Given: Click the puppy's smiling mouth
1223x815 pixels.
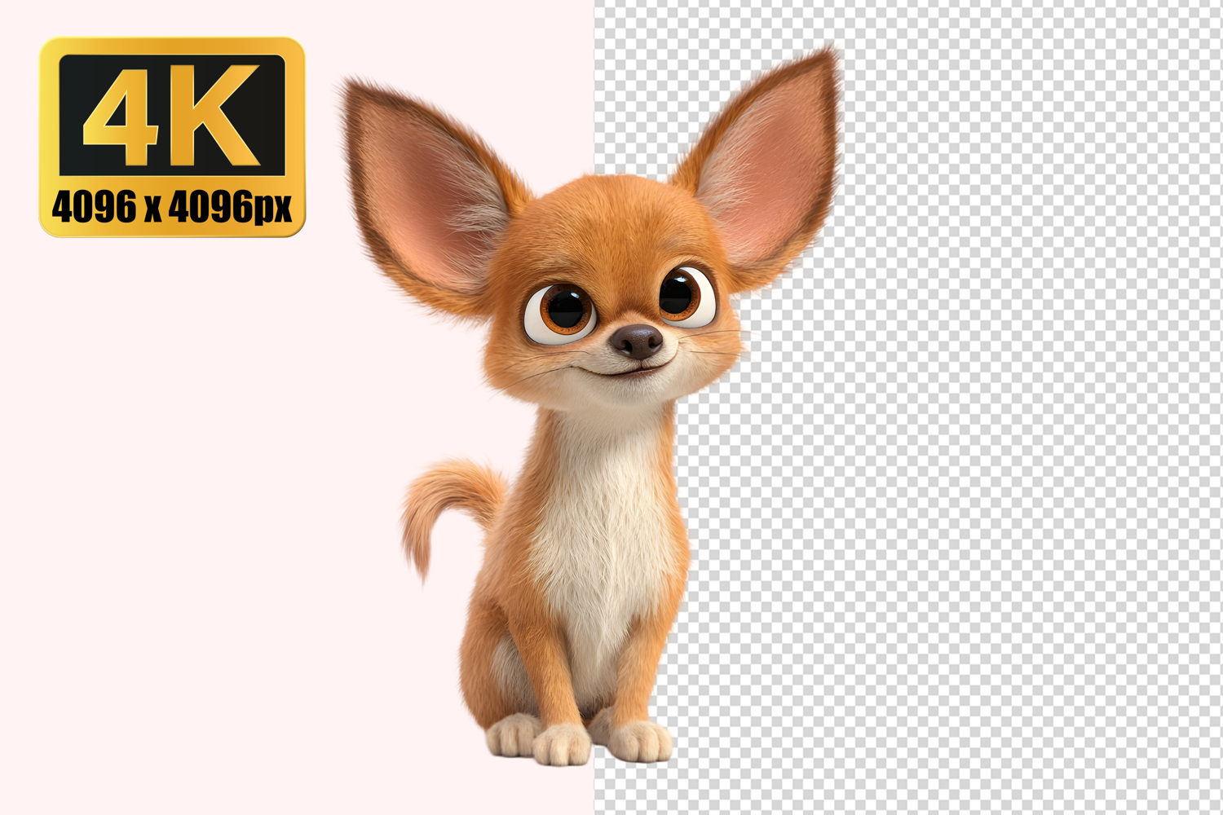Looking at the screenshot, I should point(629,371).
